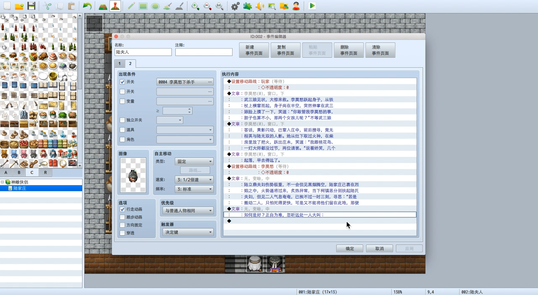Select the Rectangle drawing tool
Image resolution: width=538 pixels, height=295 pixels.
pyautogui.click(x=143, y=6)
